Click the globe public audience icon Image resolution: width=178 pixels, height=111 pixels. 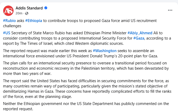pyautogui.click(x=27, y=13)
